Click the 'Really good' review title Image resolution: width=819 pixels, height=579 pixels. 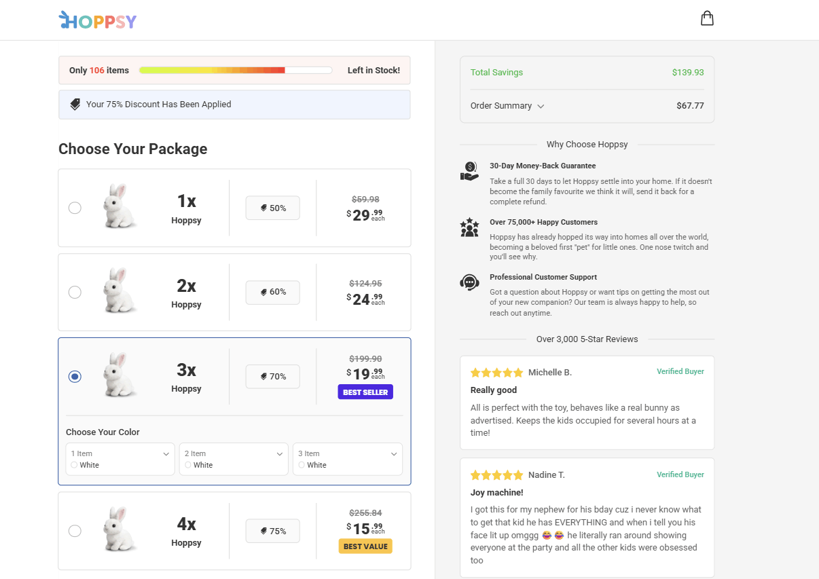(494, 390)
